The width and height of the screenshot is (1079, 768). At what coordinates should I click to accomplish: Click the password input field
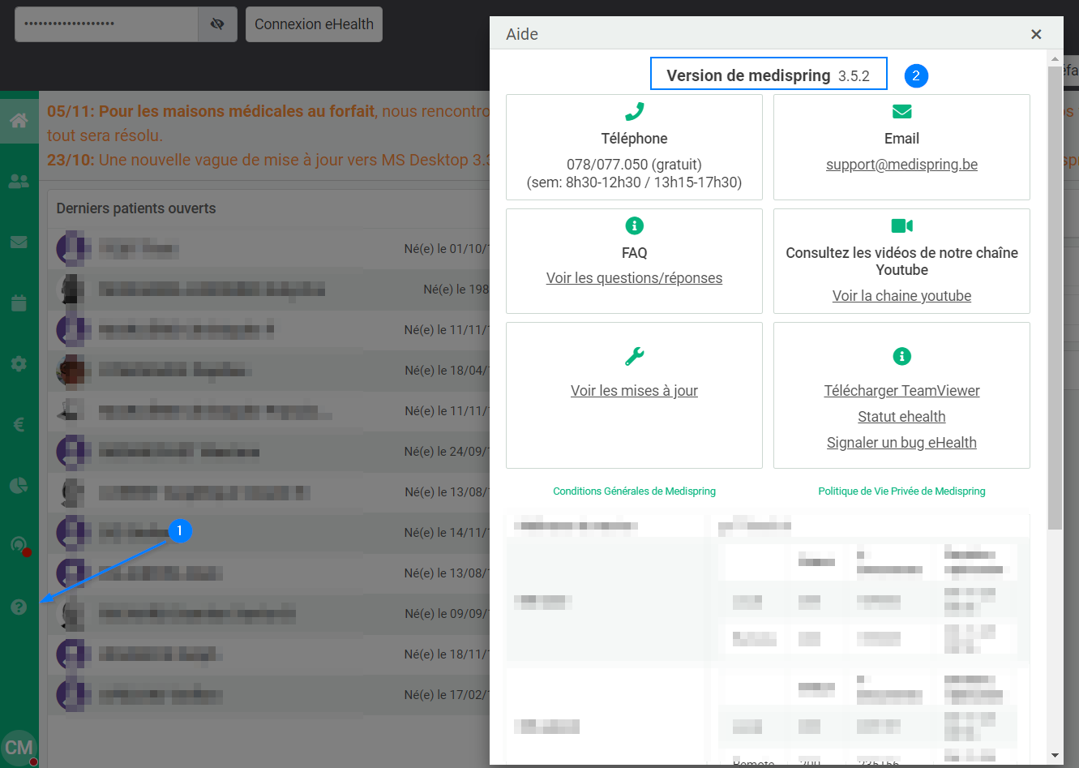click(x=106, y=24)
